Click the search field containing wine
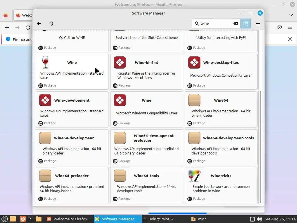Screen dimensions: 297x223 [x=216, y=24]
